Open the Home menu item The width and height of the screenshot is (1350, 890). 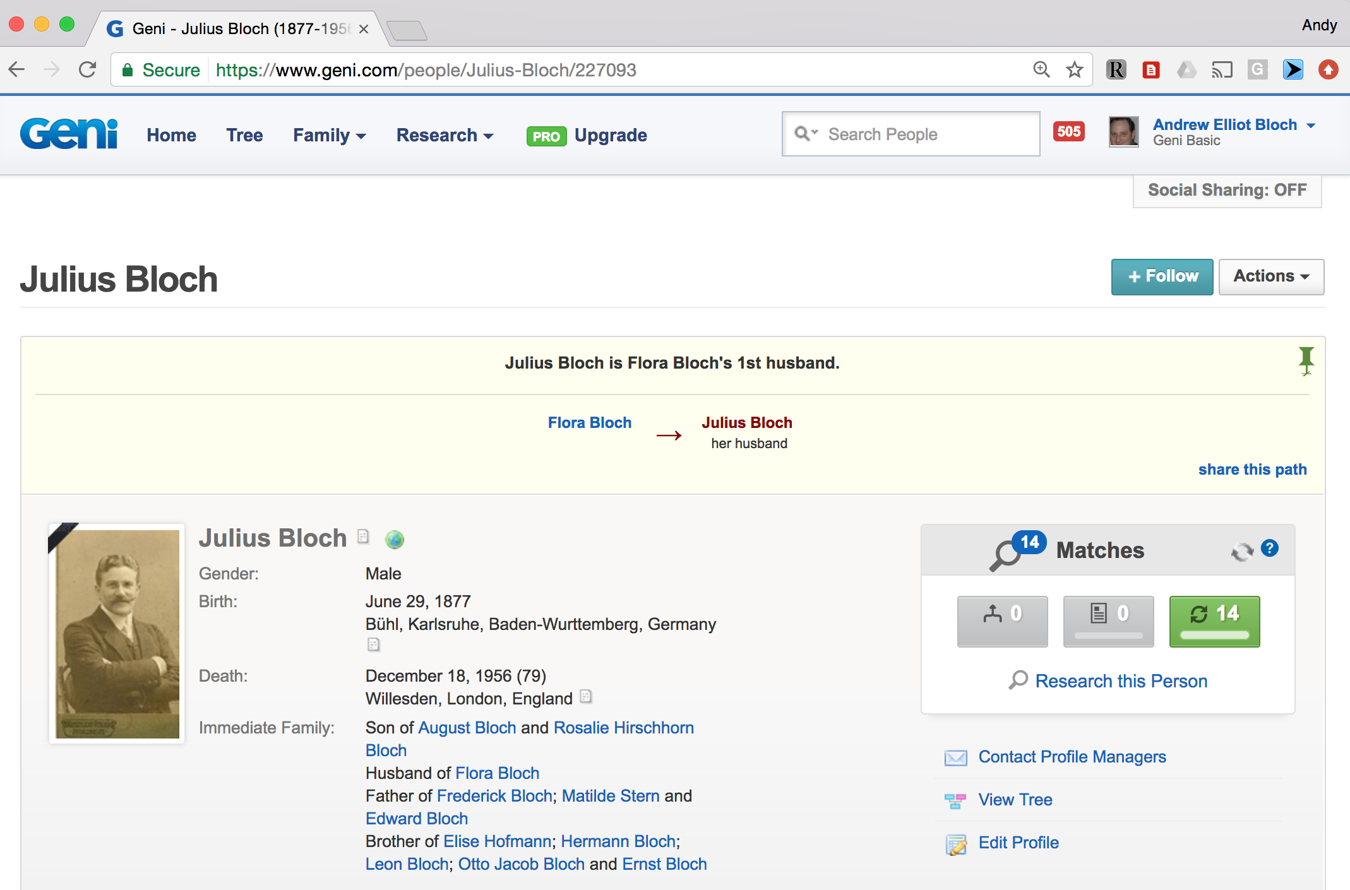click(171, 135)
